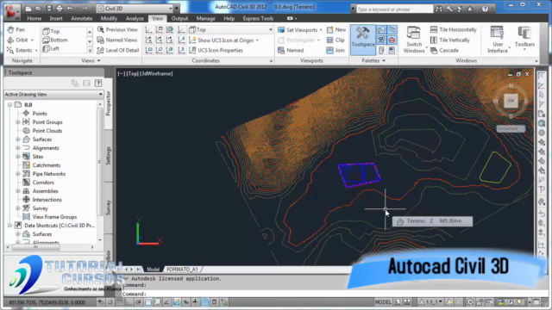Expand the Surfaces node under 0.0
The image size is (552, 310).
coord(17,139)
